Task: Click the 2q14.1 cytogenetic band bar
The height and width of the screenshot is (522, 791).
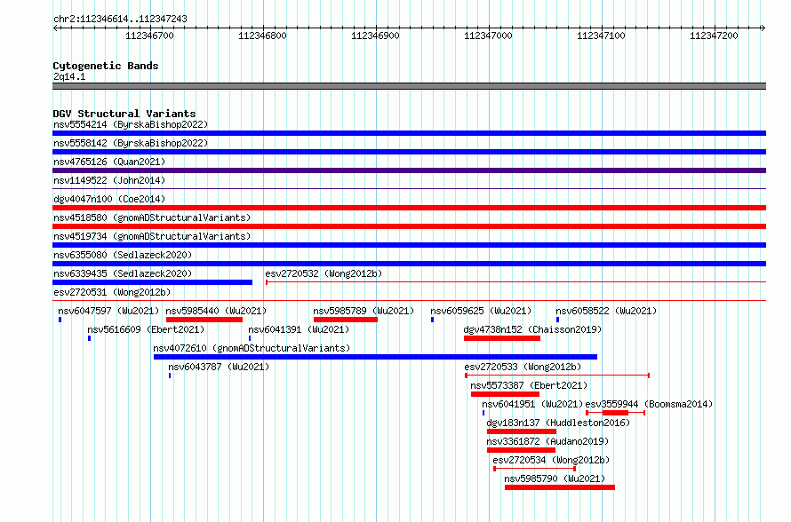Action: coord(409,86)
